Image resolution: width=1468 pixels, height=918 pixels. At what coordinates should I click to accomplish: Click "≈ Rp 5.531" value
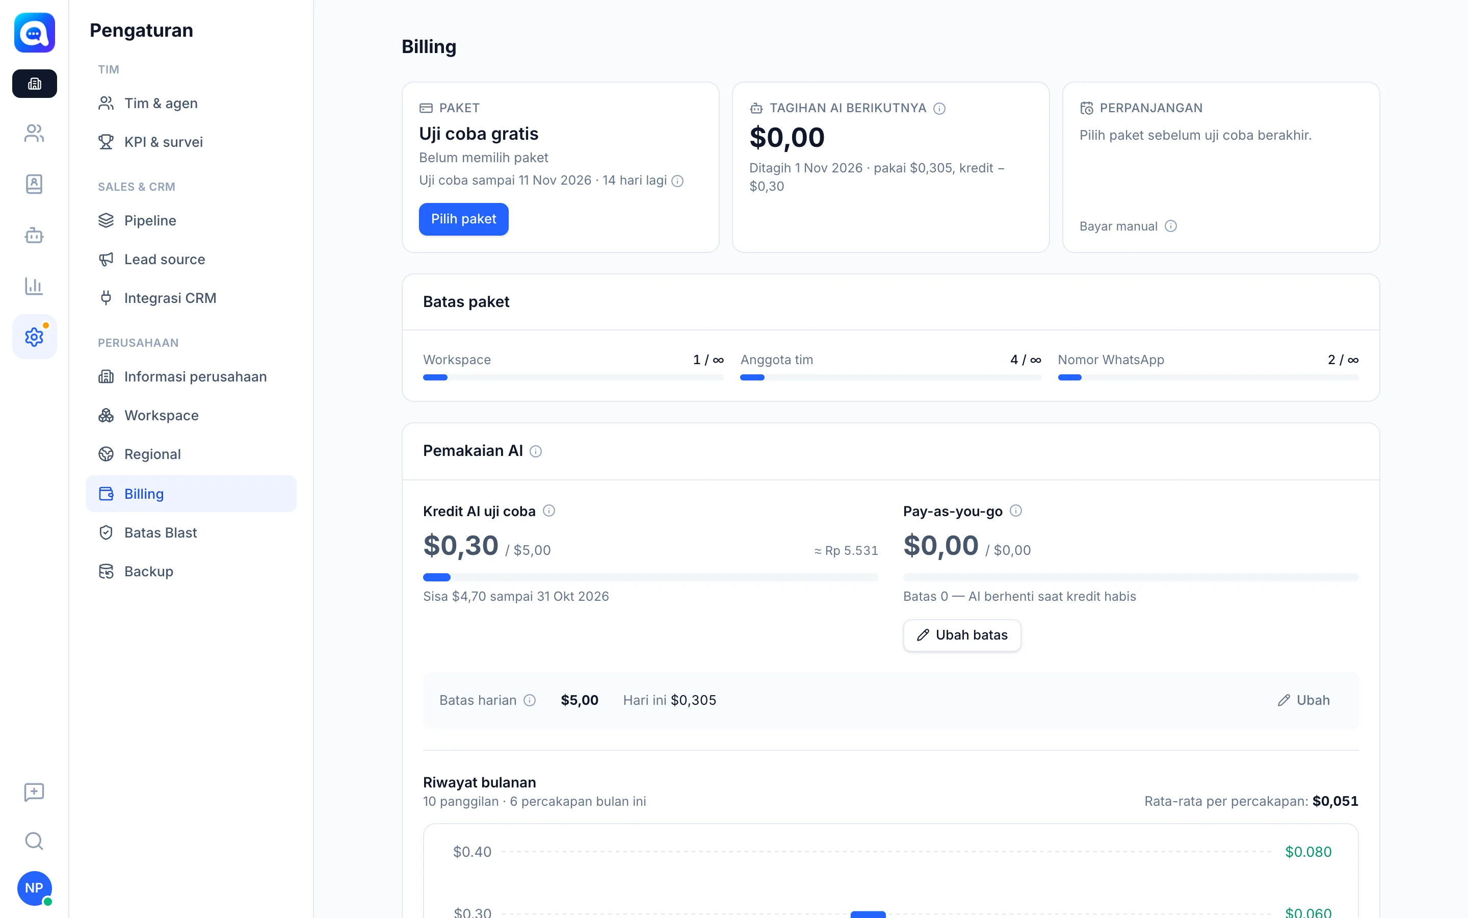[846, 551]
